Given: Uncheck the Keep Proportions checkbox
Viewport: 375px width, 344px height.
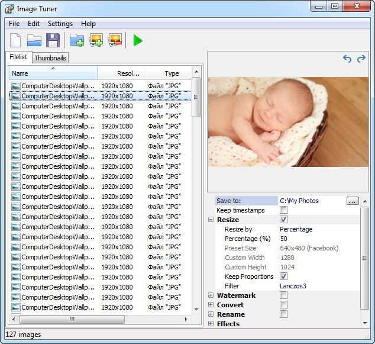Looking at the screenshot, I should tap(284, 277).
